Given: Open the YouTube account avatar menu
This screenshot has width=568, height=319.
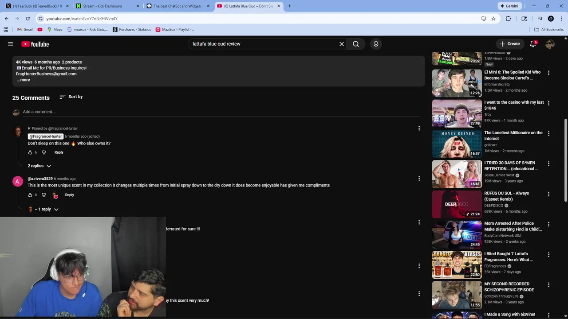Looking at the screenshot, I should tap(550, 44).
